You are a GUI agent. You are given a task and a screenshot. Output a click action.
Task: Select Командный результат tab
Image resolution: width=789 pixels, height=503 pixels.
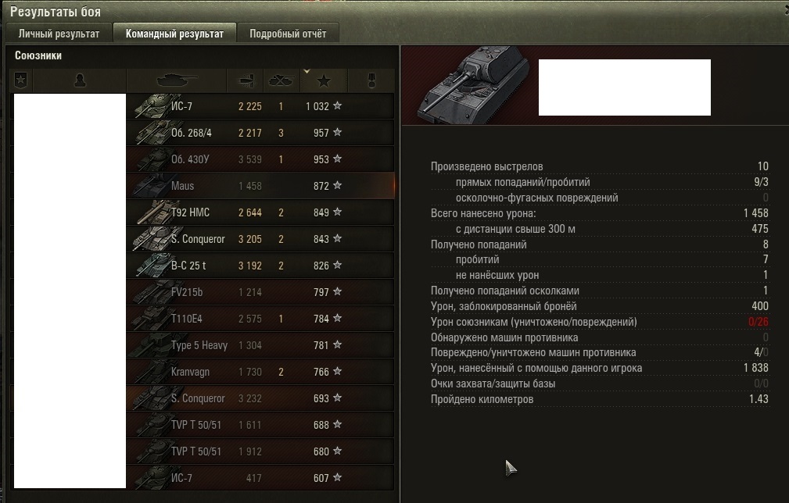[x=174, y=34]
